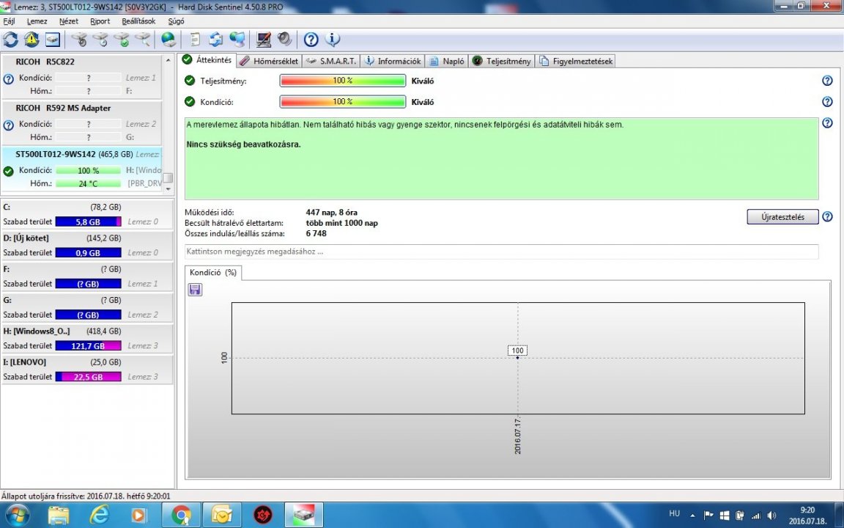Click the disk with stethoscope test icon
This screenshot has height=528, width=844.
tap(79, 40)
